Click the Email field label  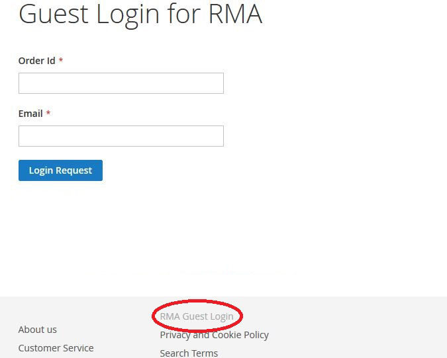[x=30, y=114]
